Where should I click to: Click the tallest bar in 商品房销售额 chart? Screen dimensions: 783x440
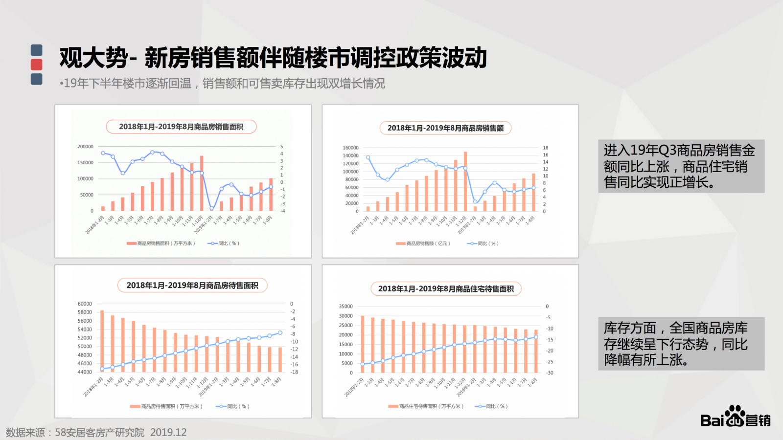(465, 181)
